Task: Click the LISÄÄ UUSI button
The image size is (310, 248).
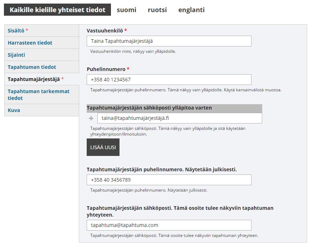Action: 103,147
